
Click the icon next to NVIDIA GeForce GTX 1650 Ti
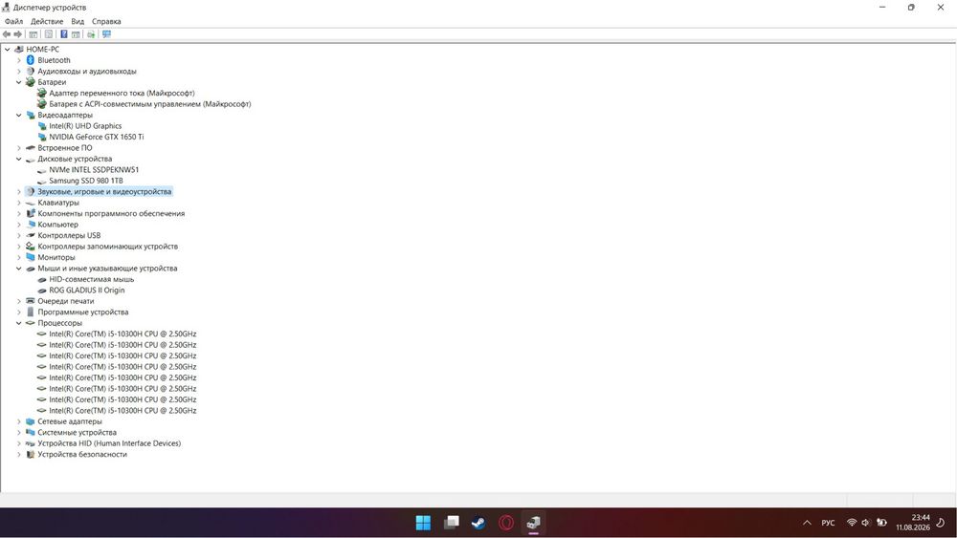coord(42,137)
